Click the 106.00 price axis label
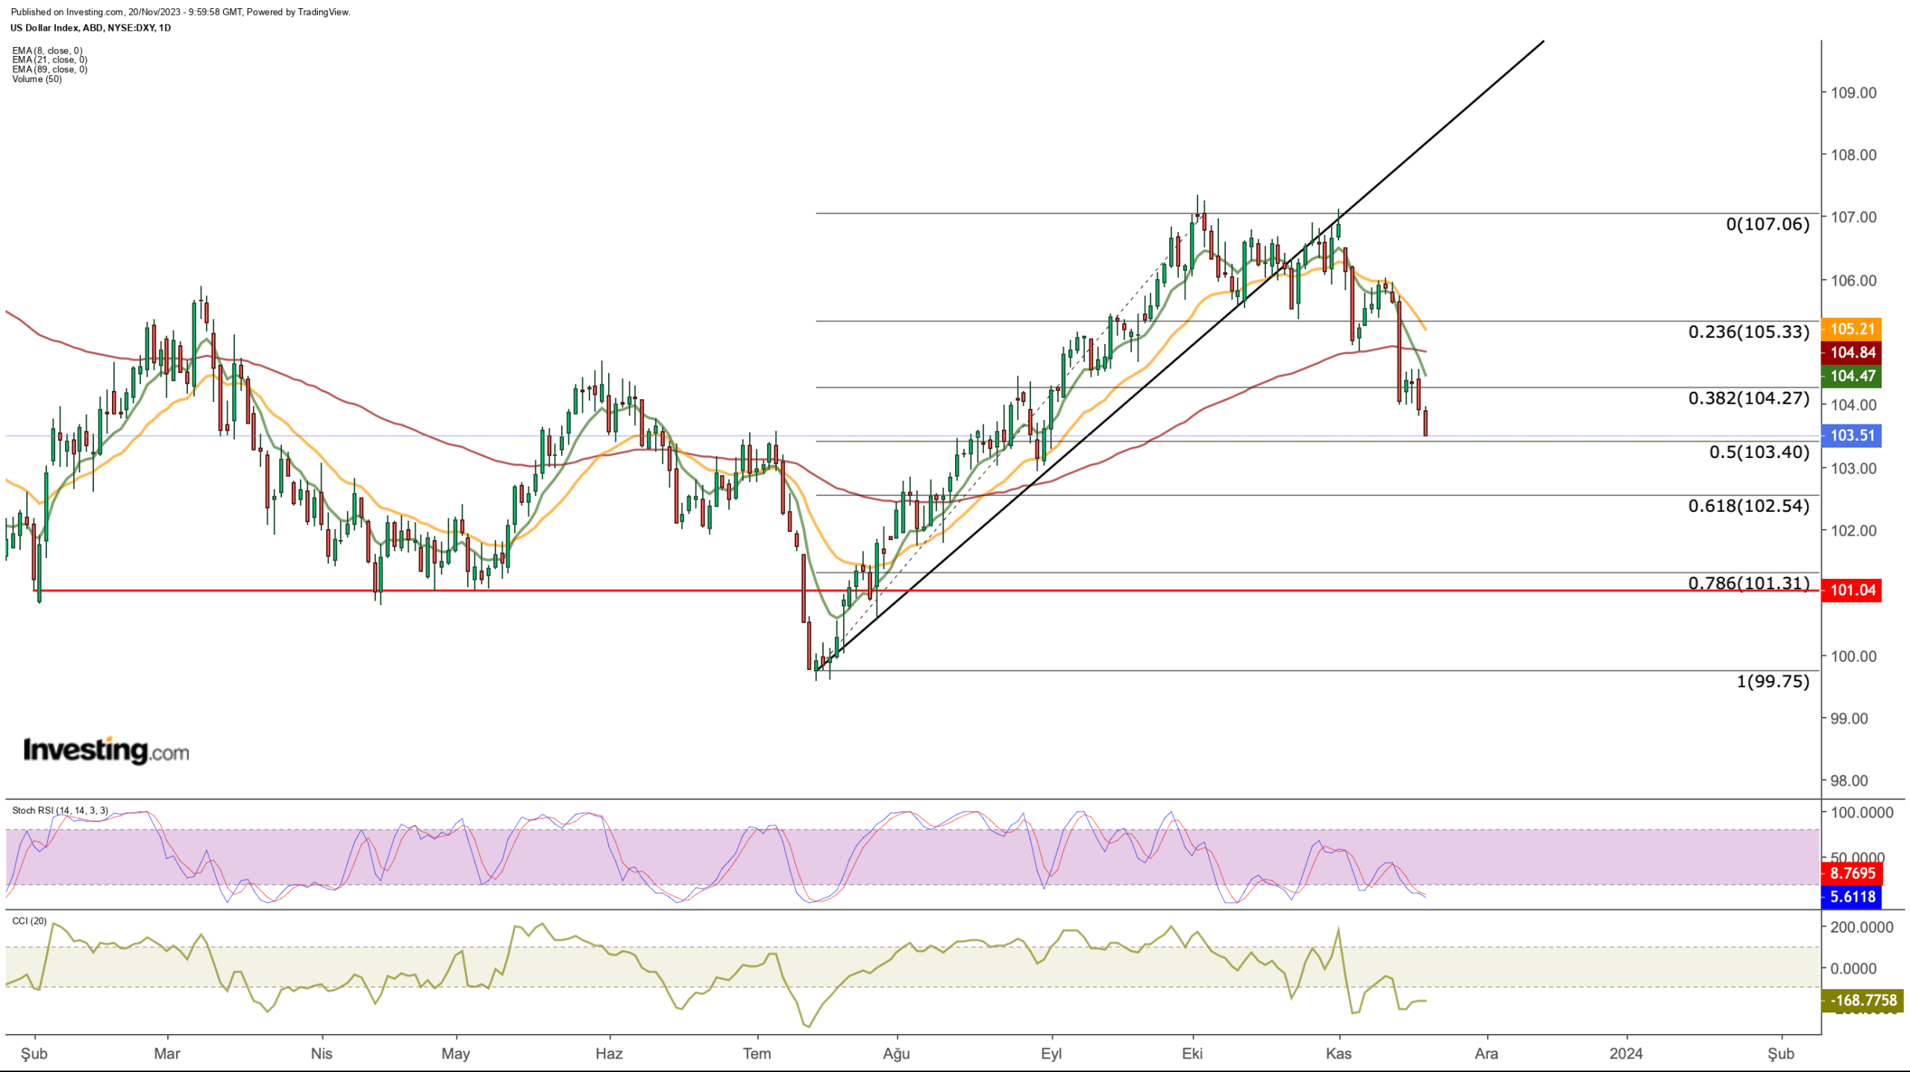 pos(1854,280)
